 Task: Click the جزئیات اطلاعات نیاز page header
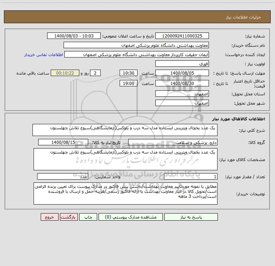tap(243, 17)
